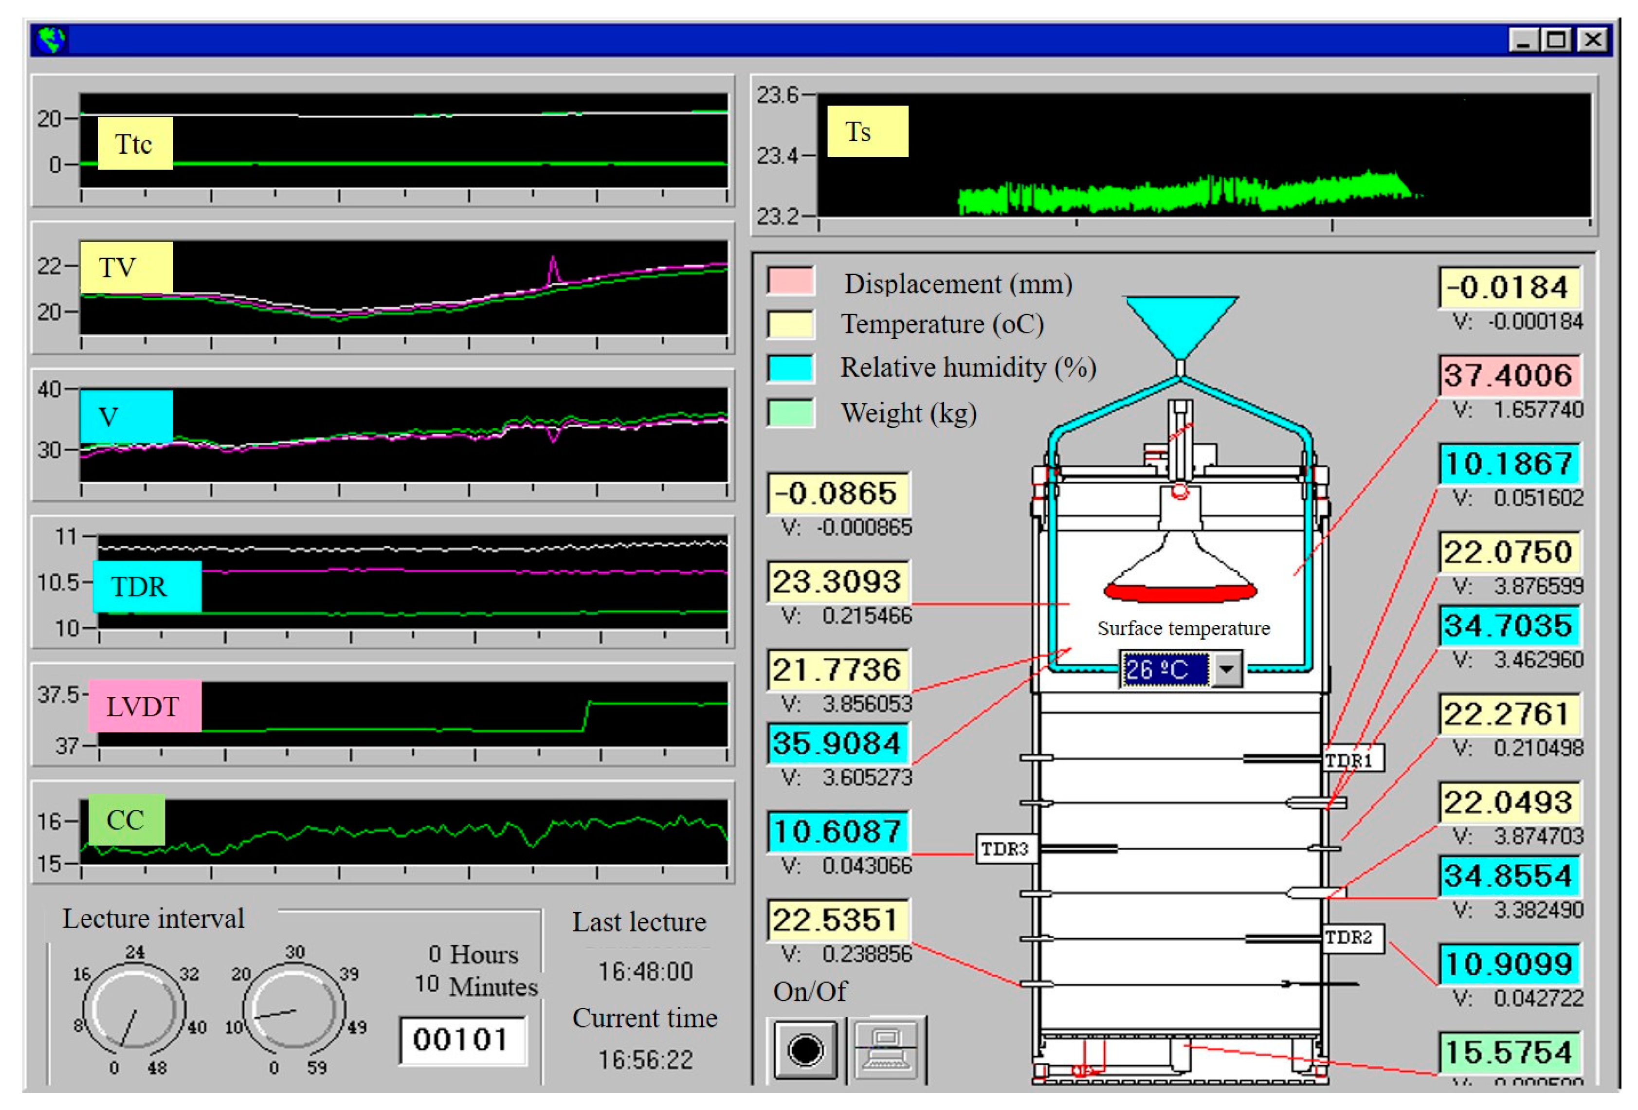This screenshot has width=1638, height=1110.
Task: Click the green Weight legend swatch
Action: click(x=790, y=413)
